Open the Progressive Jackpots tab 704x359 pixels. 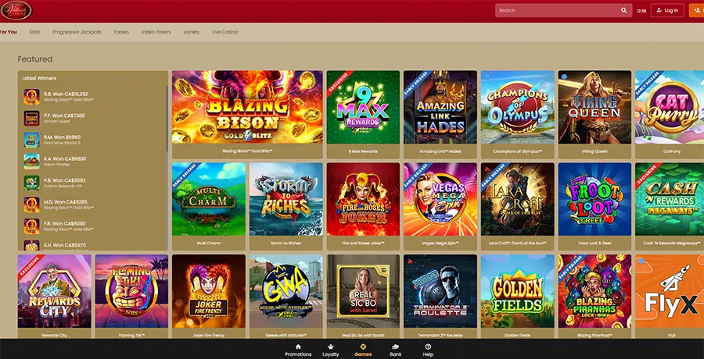[77, 32]
